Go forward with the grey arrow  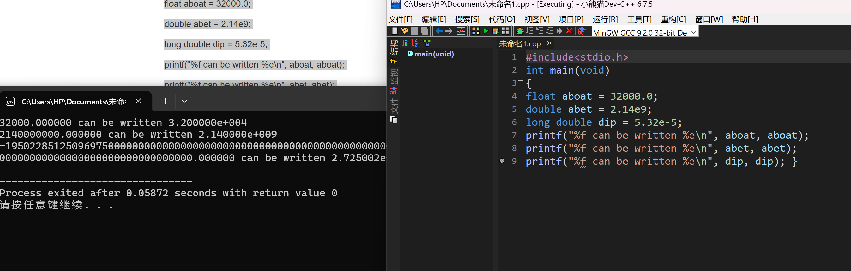coord(449,31)
